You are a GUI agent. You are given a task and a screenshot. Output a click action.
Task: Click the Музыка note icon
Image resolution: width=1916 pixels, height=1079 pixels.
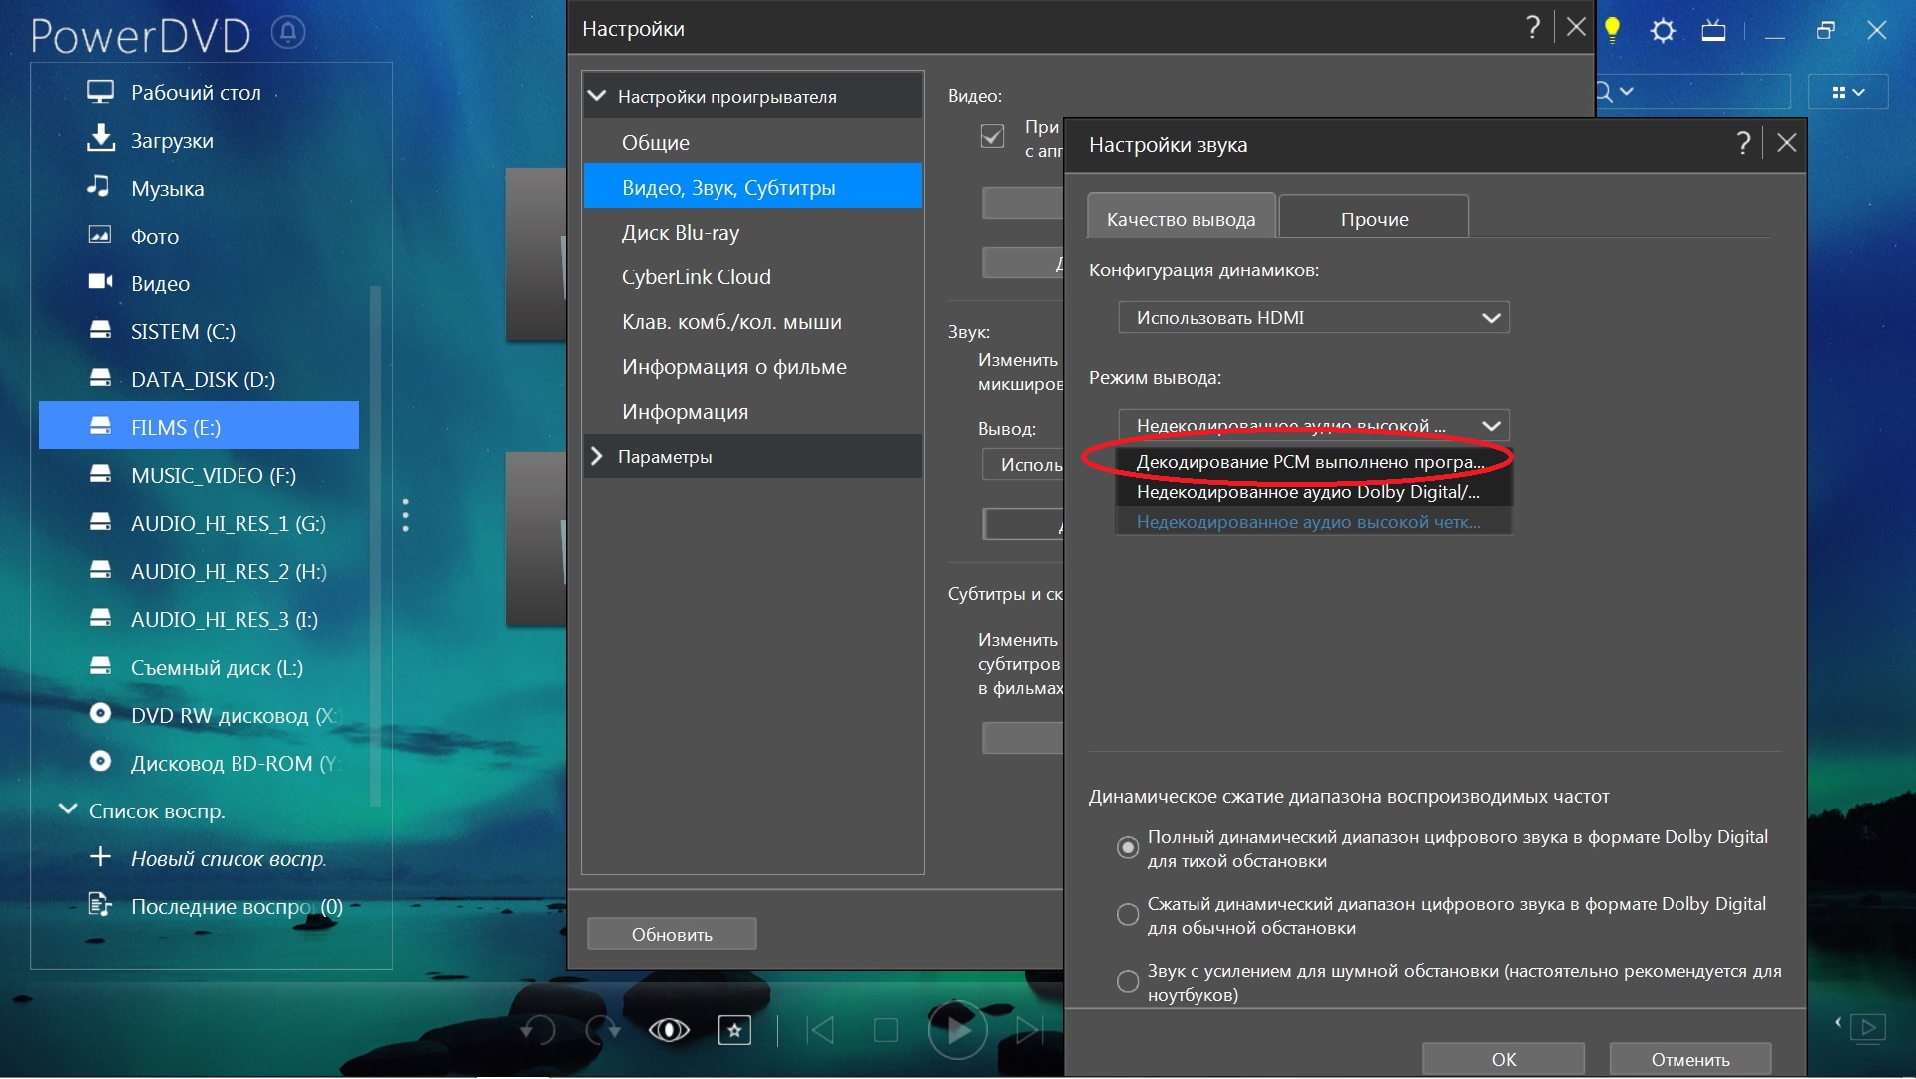pos(98,186)
